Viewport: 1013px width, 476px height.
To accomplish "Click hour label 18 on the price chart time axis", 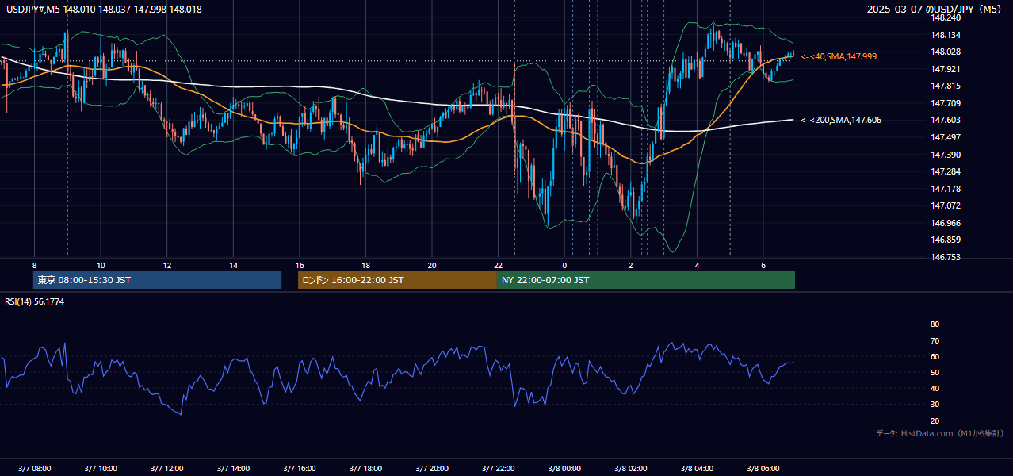I will (x=365, y=265).
